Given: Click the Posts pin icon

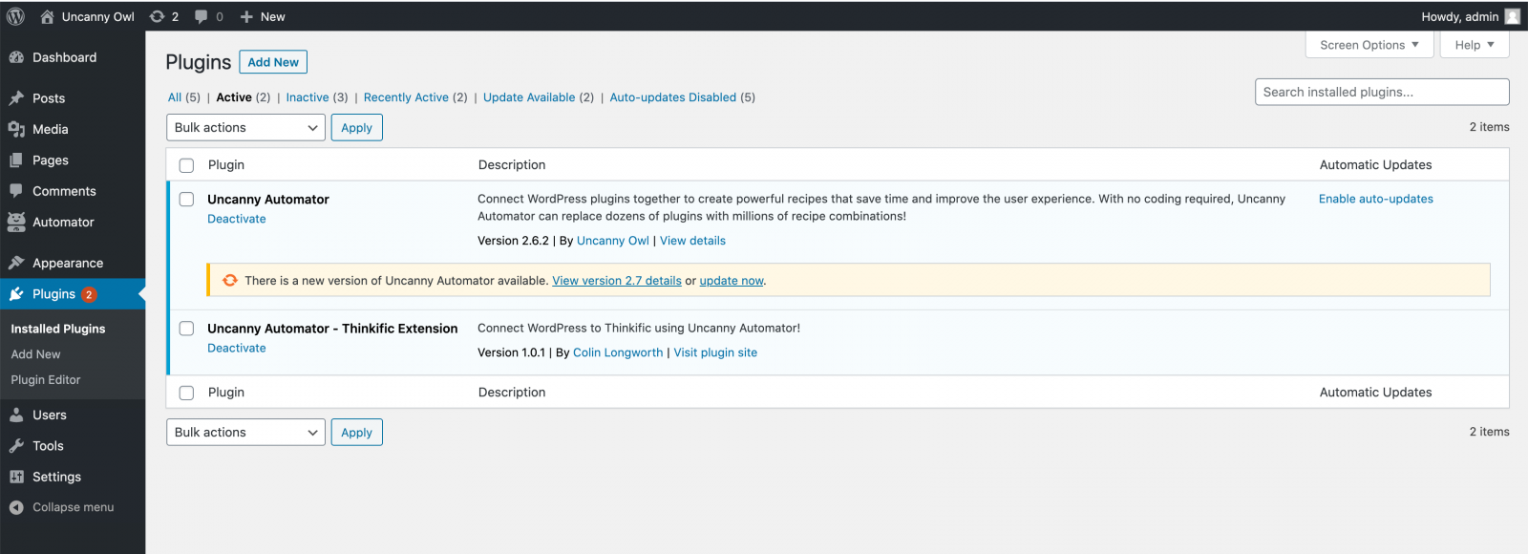Looking at the screenshot, I should pyautogui.click(x=16, y=98).
